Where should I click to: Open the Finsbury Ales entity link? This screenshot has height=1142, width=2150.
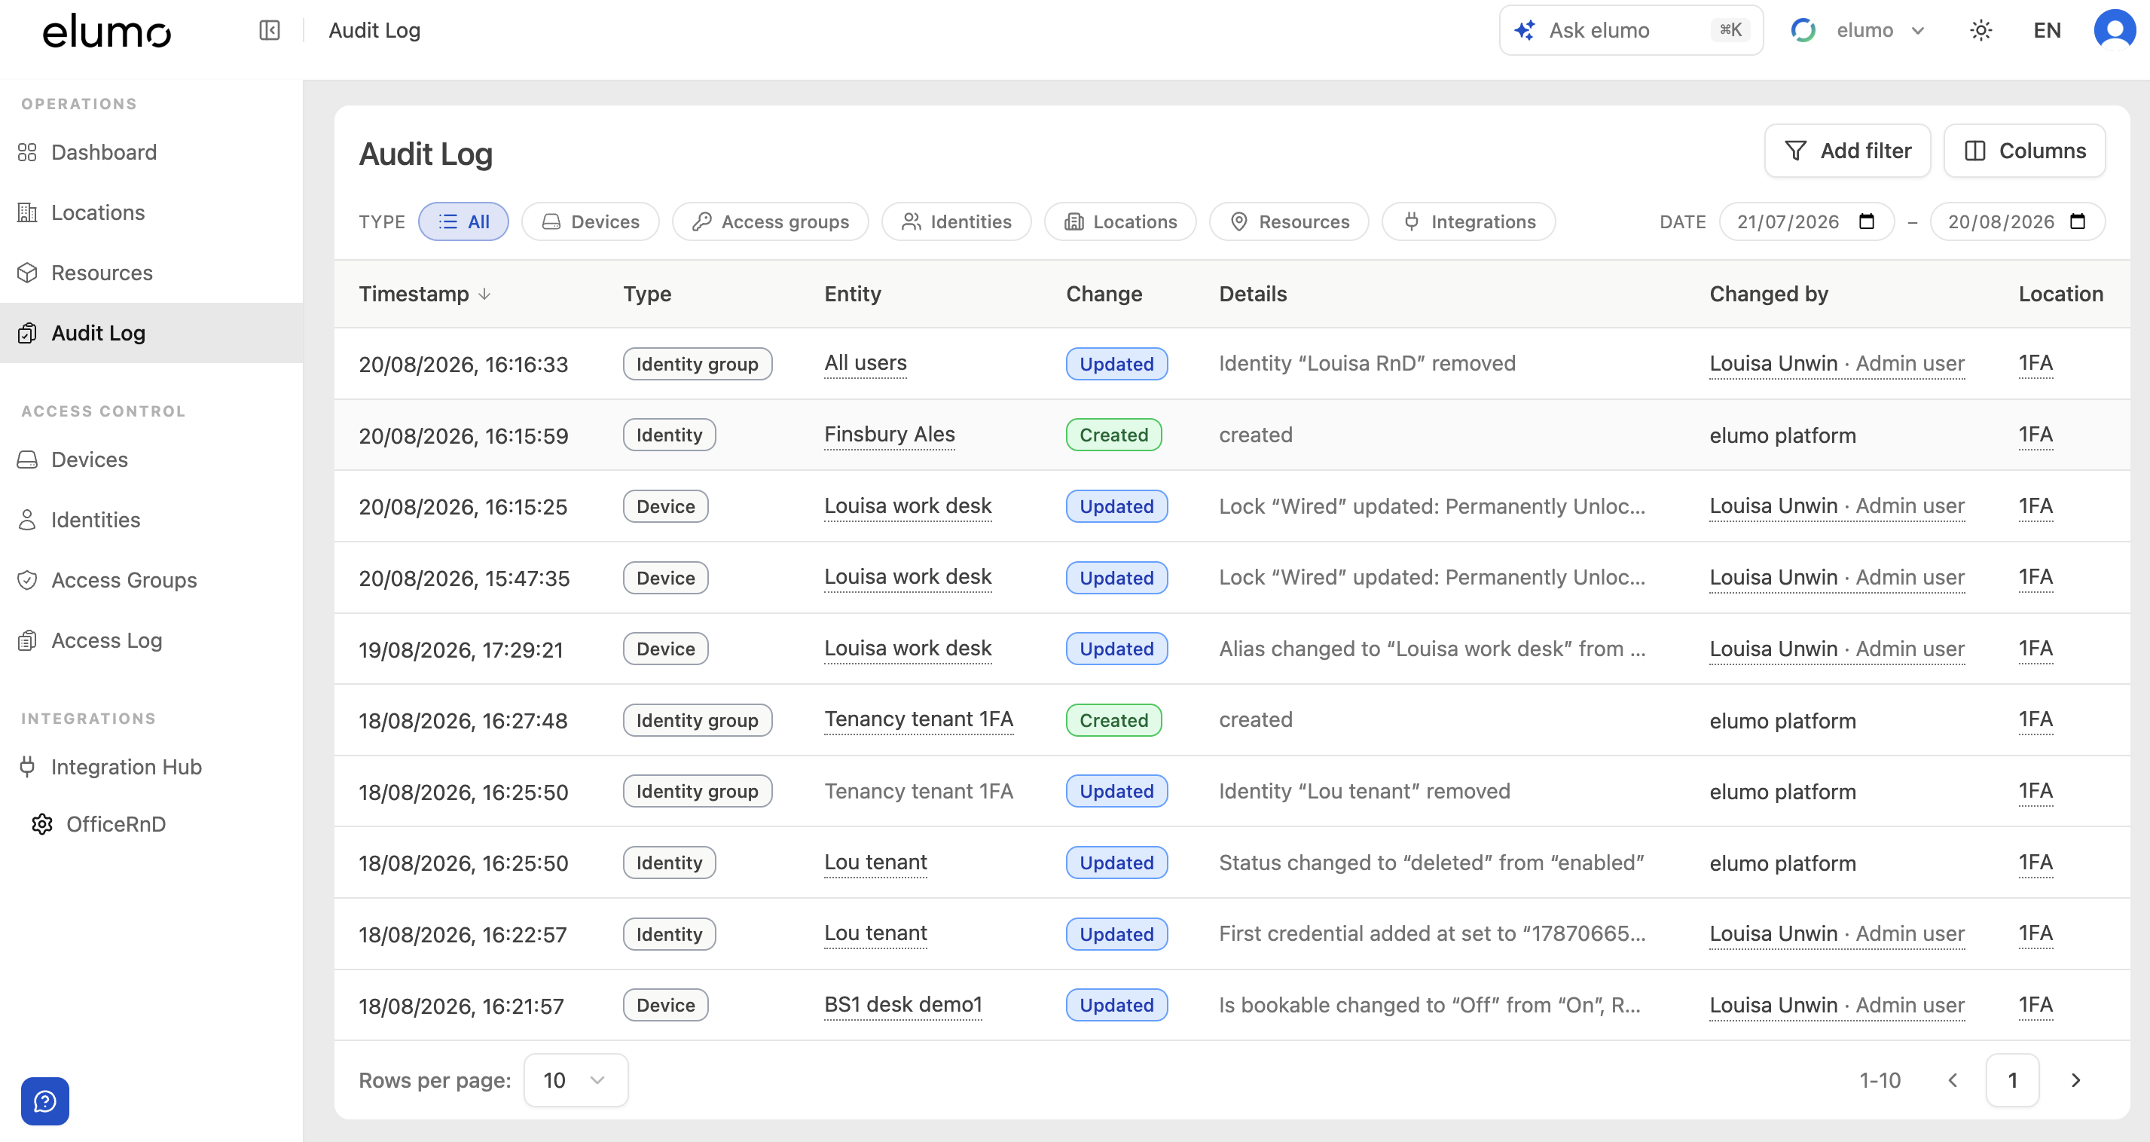[x=889, y=435]
